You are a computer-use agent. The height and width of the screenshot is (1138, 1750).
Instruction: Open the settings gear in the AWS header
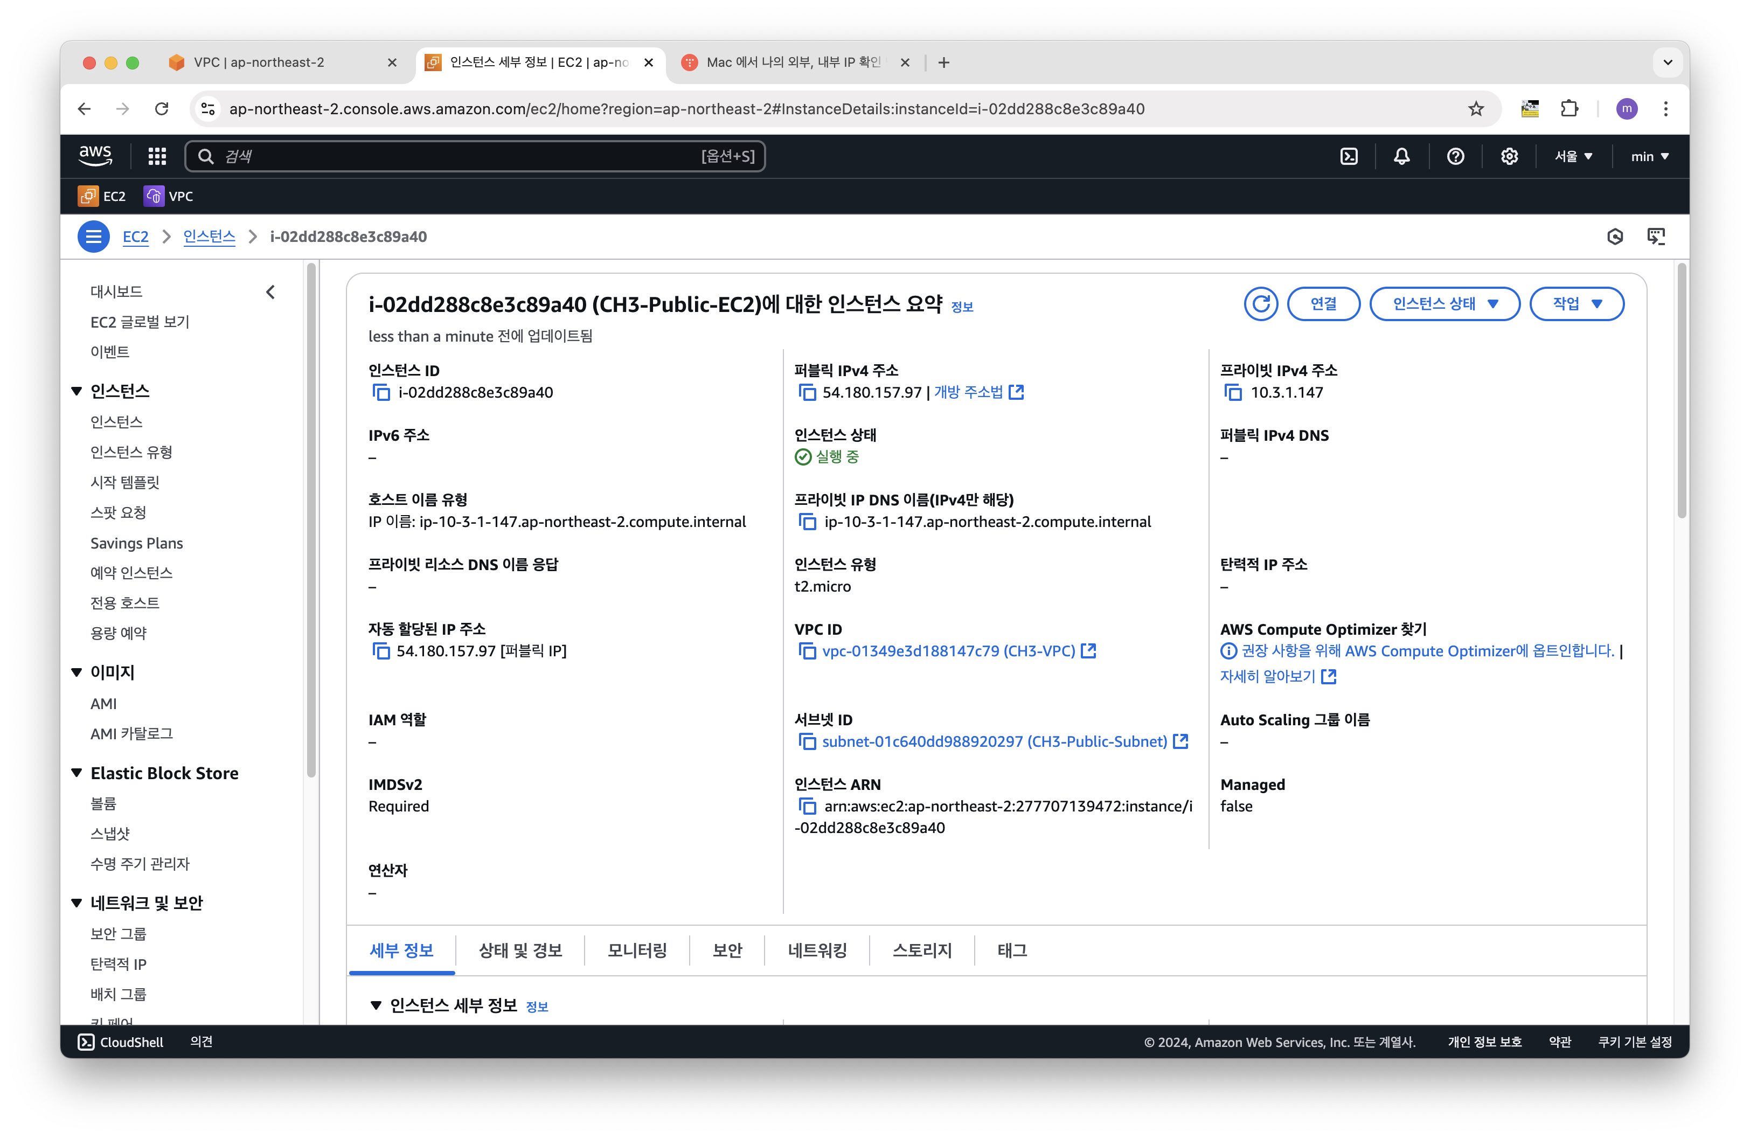pos(1509,157)
